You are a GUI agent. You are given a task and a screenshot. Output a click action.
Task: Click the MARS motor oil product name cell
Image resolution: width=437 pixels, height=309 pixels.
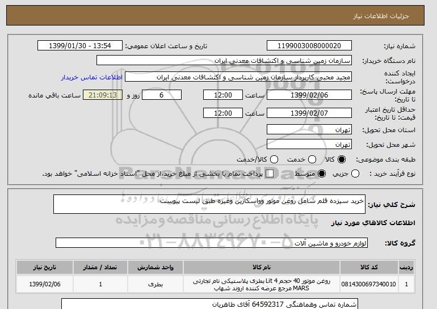coord(262,284)
